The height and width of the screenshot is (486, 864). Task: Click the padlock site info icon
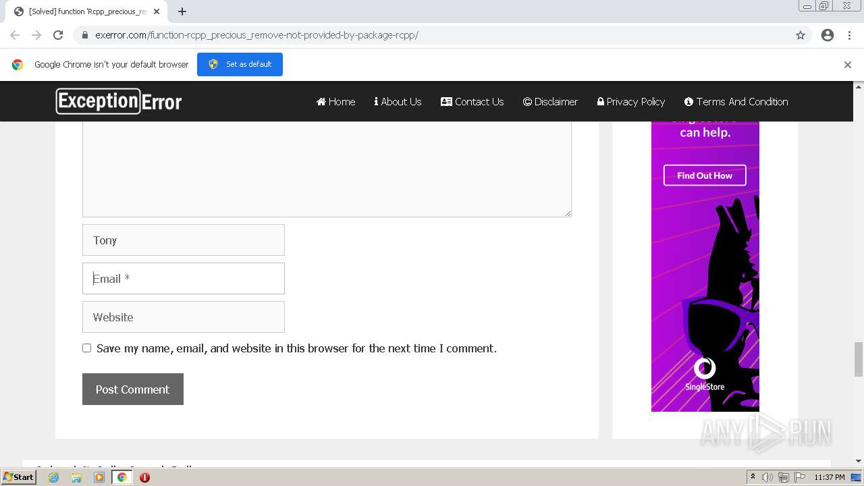(x=84, y=35)
